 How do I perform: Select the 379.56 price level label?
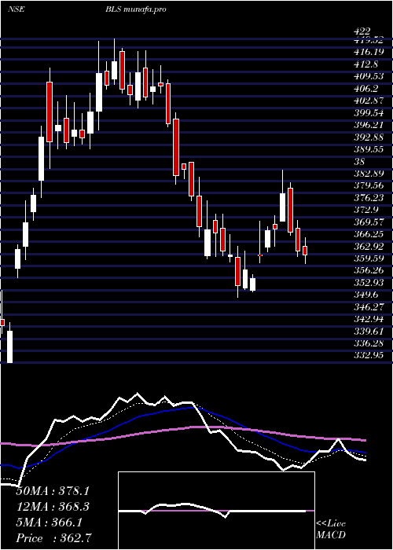tap(369, 185)
